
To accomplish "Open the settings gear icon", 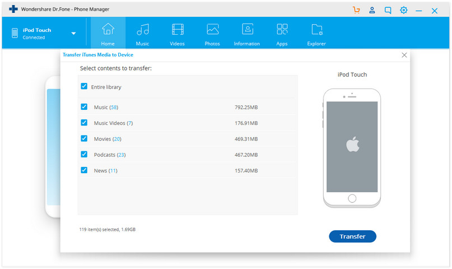I will [x=404, y=10].
